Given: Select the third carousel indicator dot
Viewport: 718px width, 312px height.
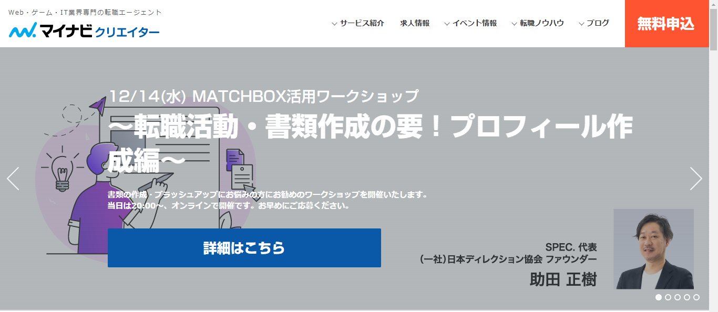Looking at the screenshot, I should coord(678,297).
